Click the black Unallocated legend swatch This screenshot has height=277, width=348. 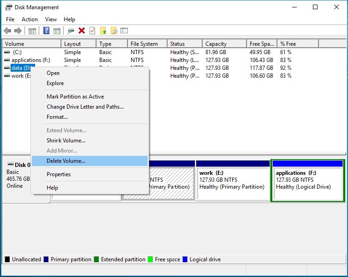click(7, 259)
